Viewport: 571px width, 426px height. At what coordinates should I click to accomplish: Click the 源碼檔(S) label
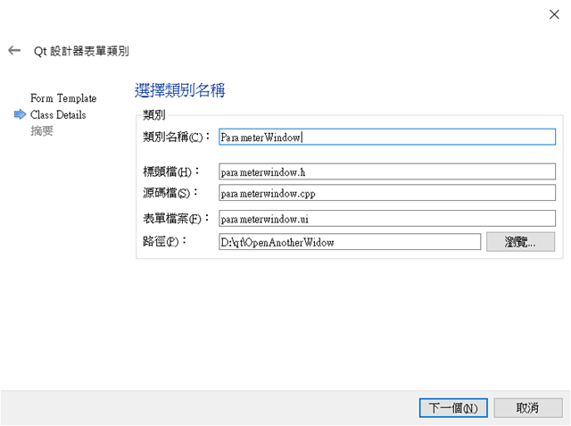click(170, 193)
